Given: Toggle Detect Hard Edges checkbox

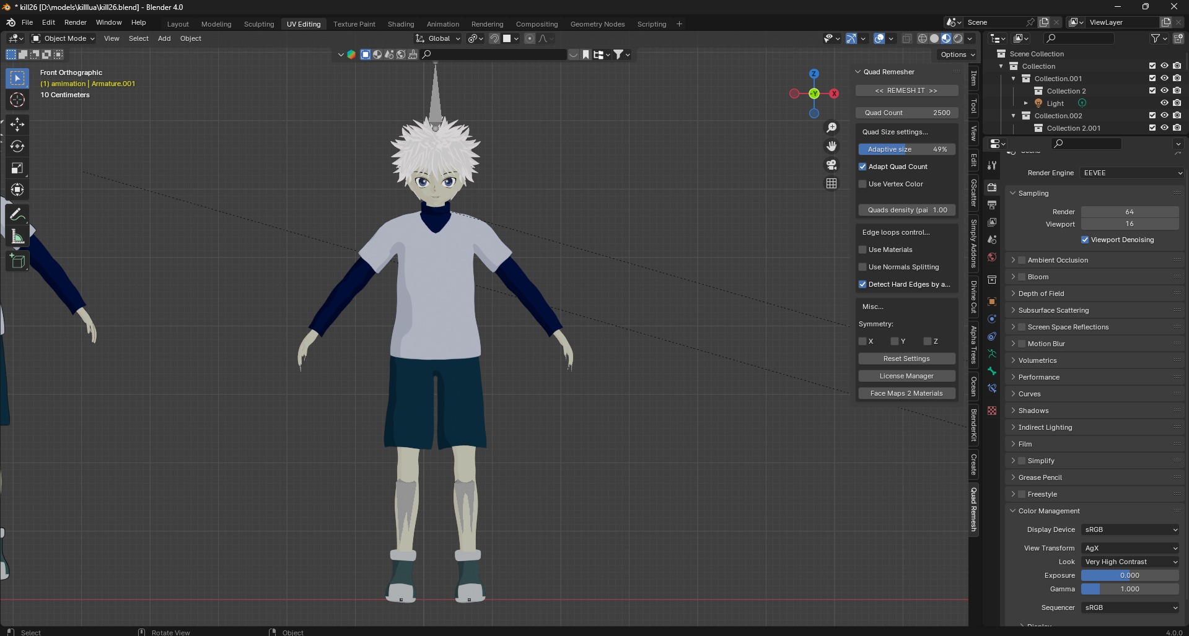Looking at the screenshot, I should (x=862, y=284).
